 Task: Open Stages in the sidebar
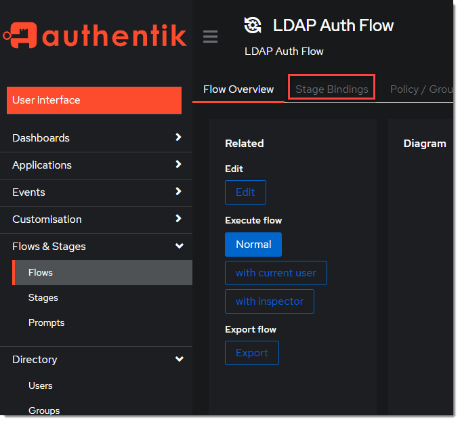click(43, 297)
